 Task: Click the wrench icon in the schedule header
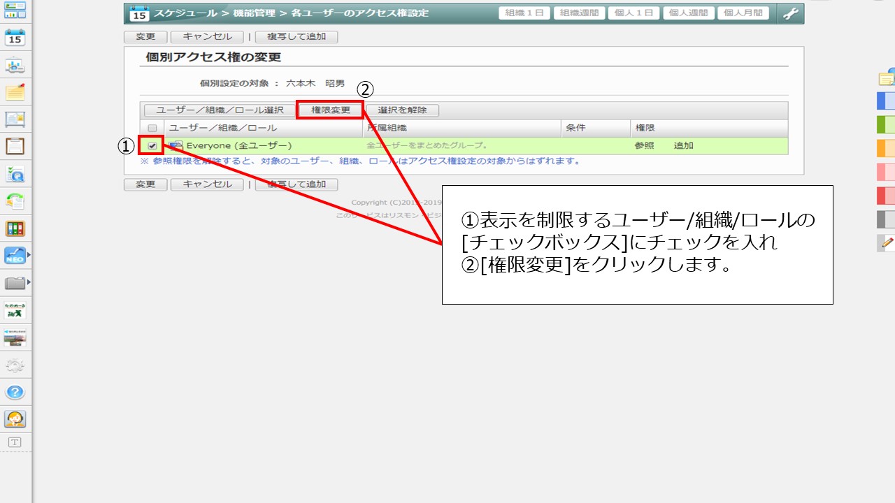pyautogui.click(x=791, y=13)
